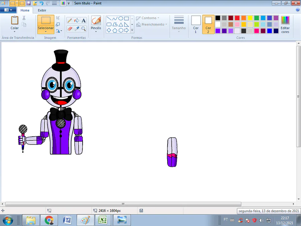The width and height of the screenshot is (301, 226).
Task: Select the Color picker eyedropper tool
Action: point(77,29)
